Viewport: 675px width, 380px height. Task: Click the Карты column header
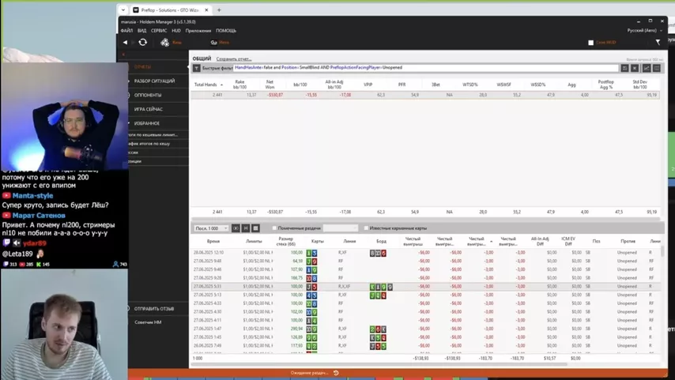point(317,242)
